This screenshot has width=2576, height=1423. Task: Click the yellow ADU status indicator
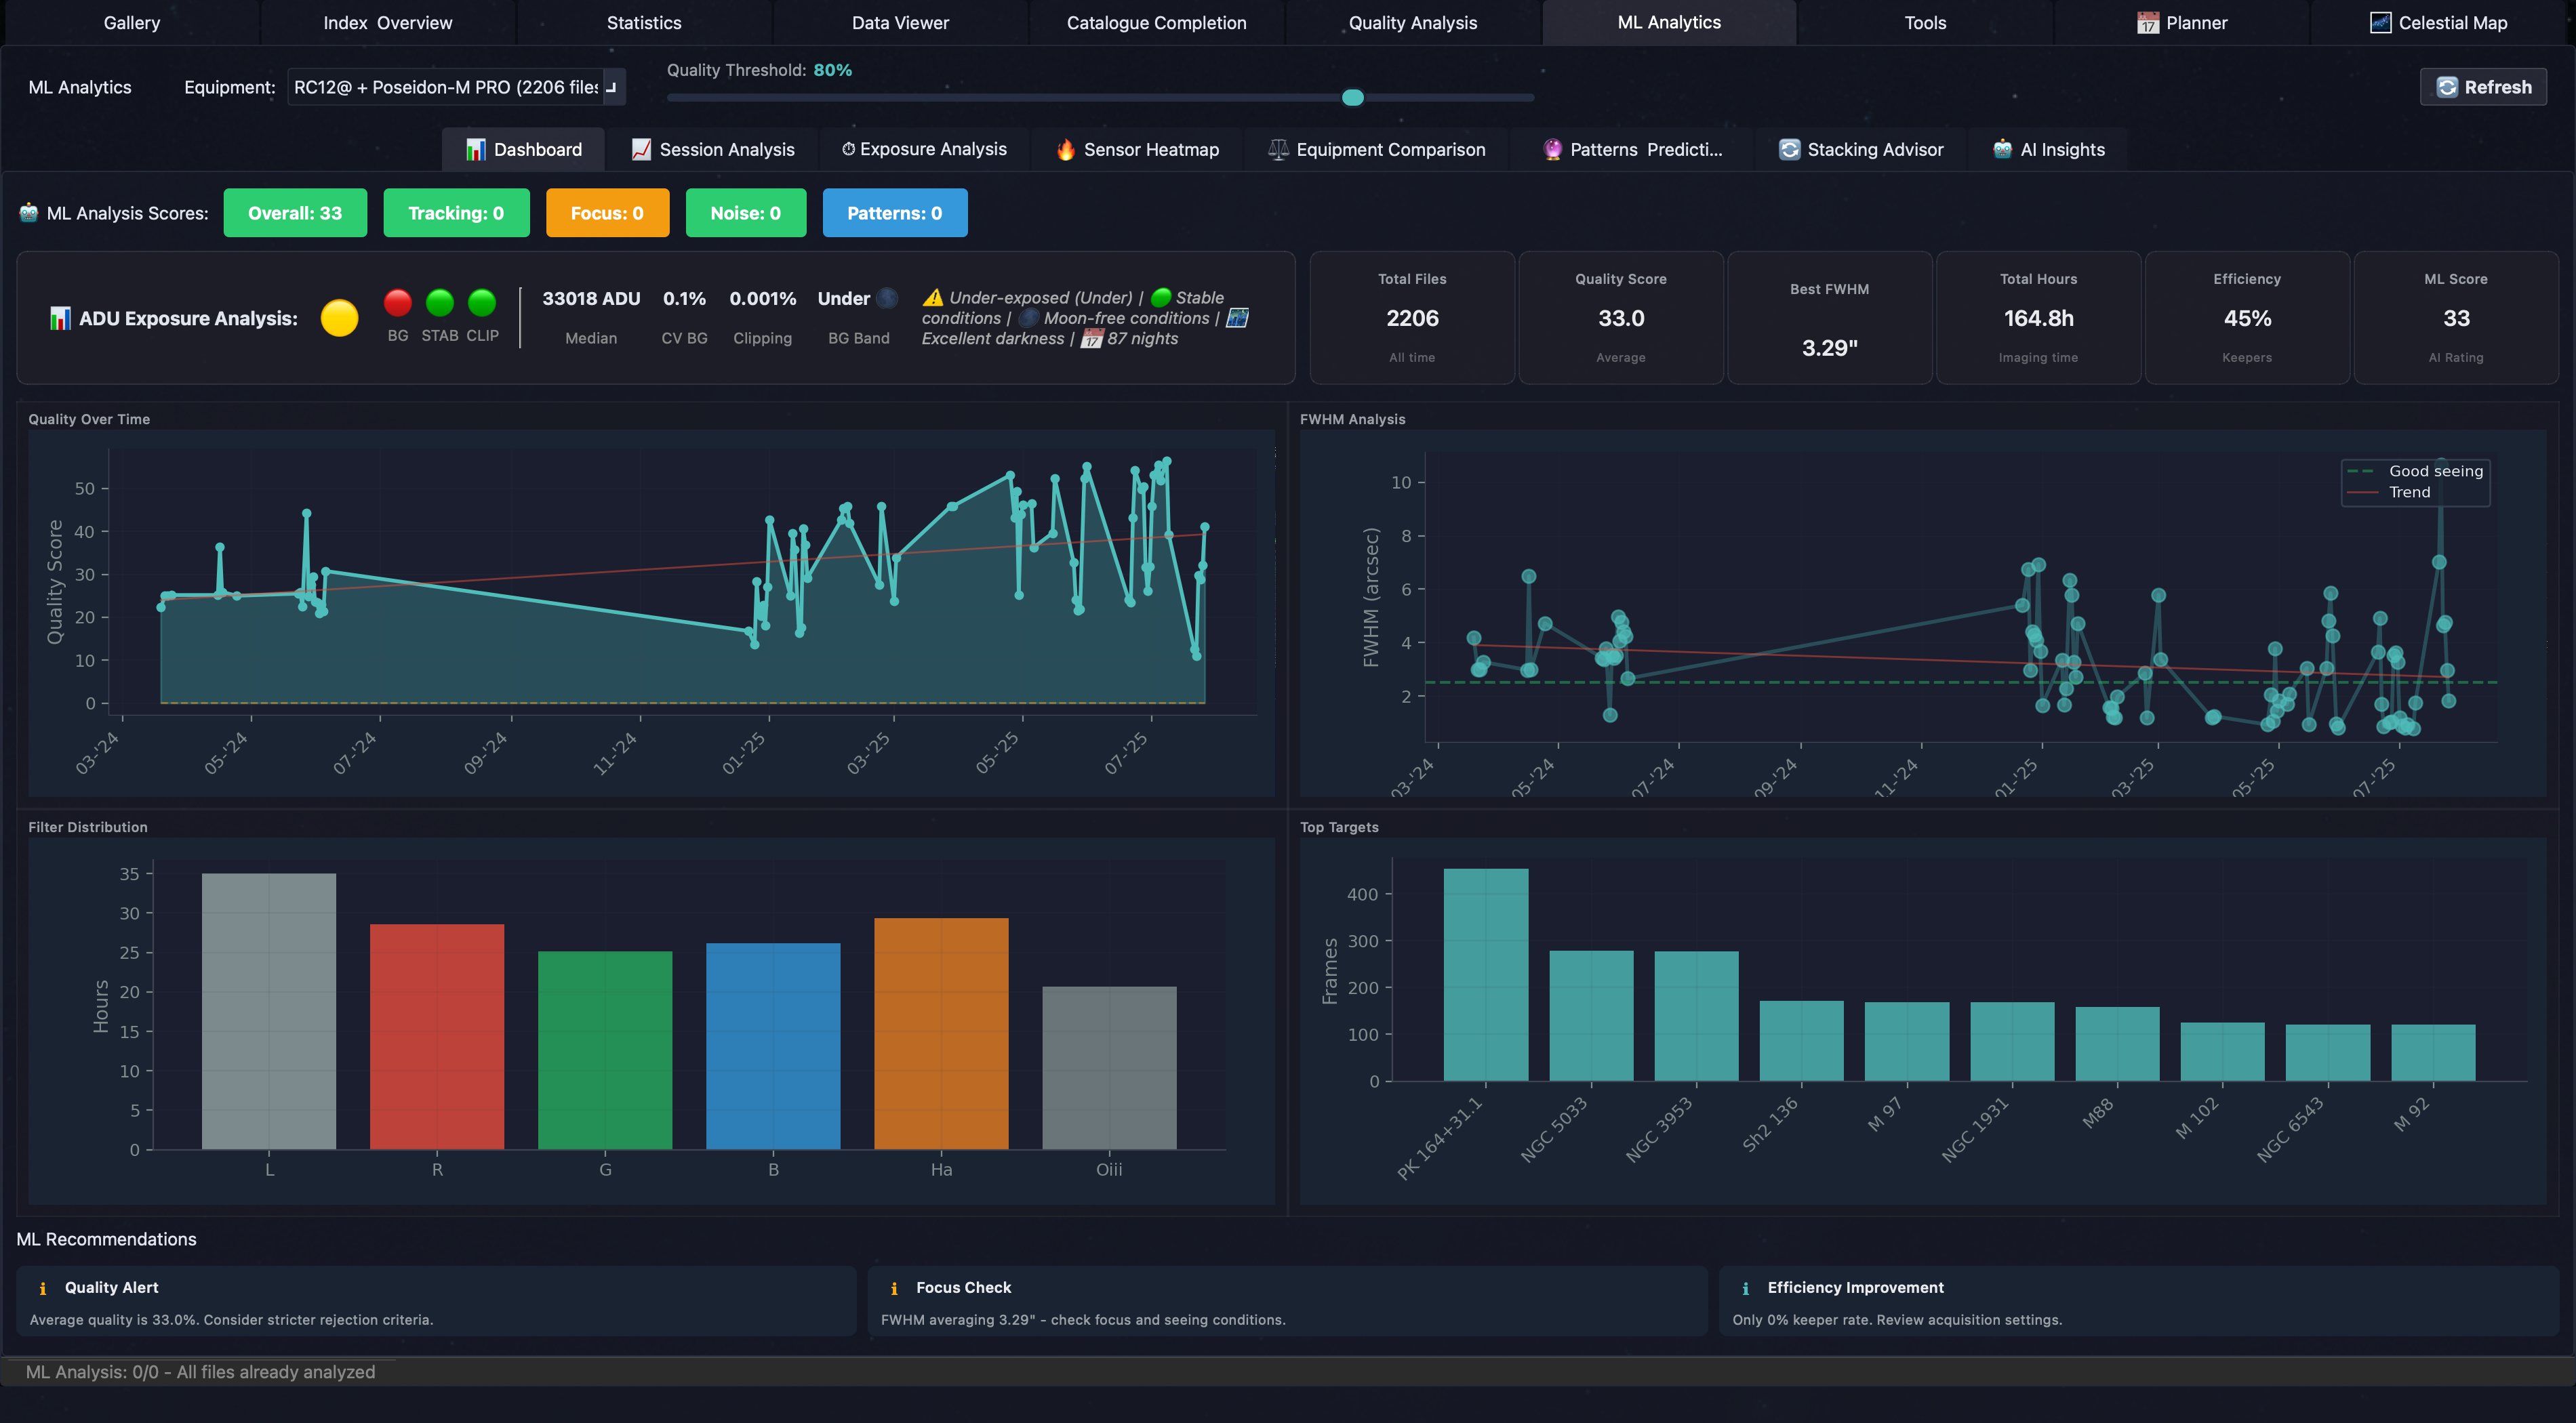[x=339, y=318]
